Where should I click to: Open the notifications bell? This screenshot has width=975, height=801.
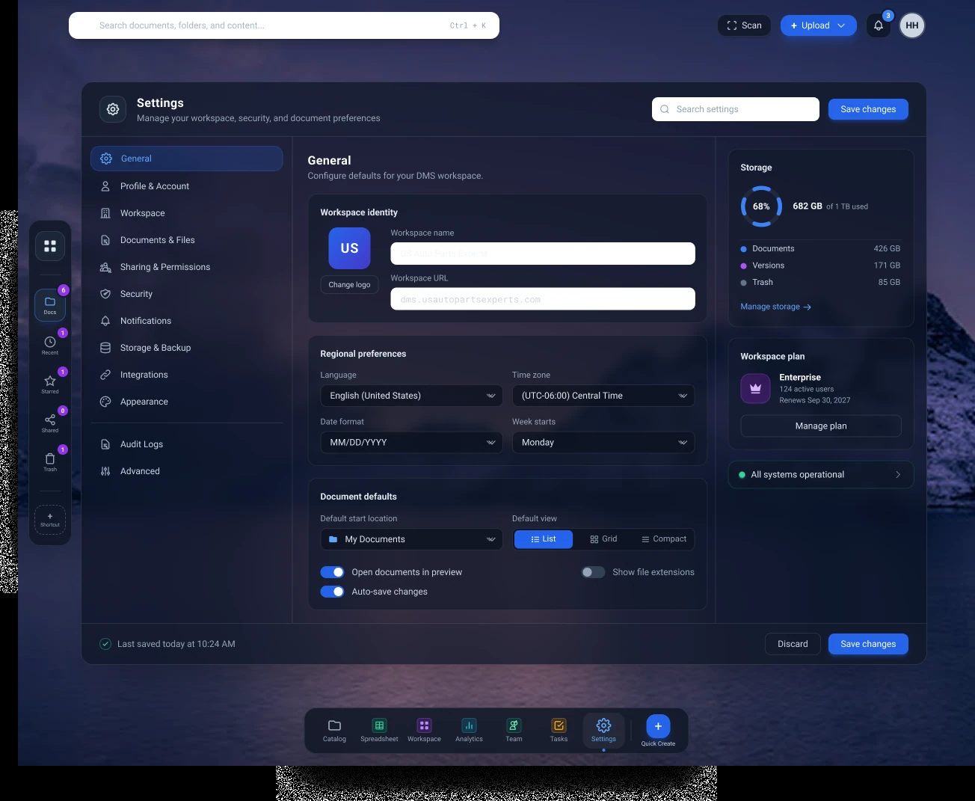[879, 25]
